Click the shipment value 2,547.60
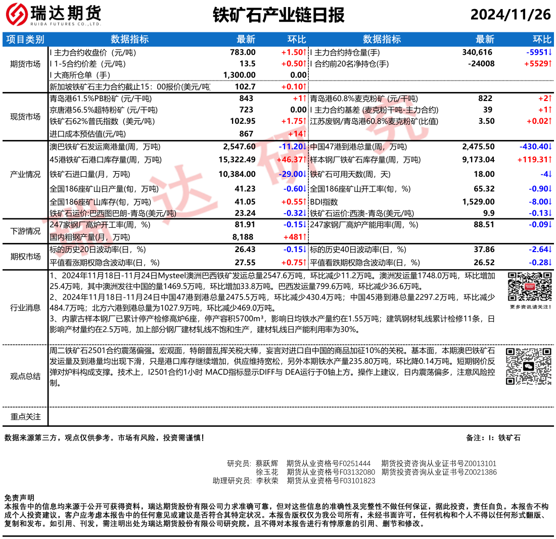The width and height of the screenshot is (556, 539). click(x=240, y=146)
